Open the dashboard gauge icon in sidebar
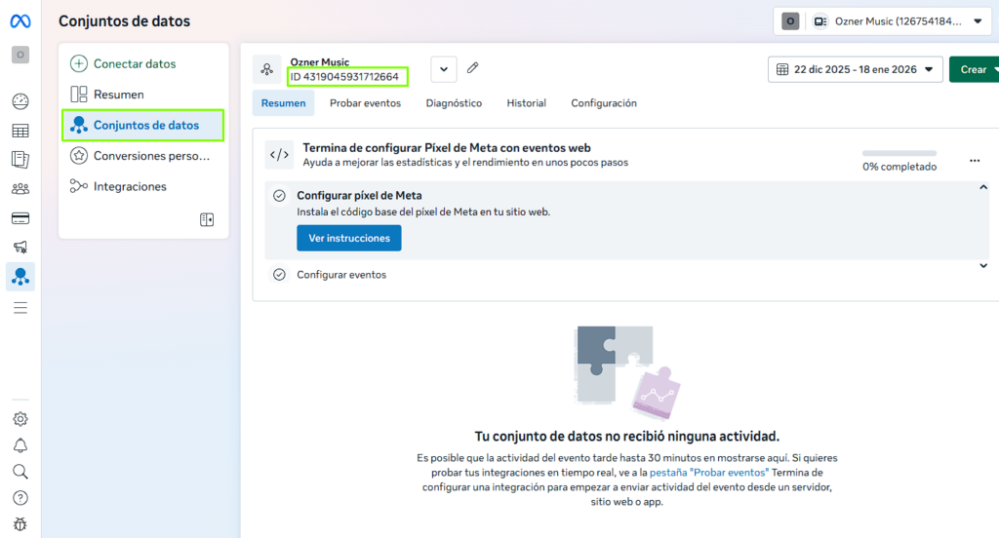This screenshot has width=999, height=538. tap(20, 101)
